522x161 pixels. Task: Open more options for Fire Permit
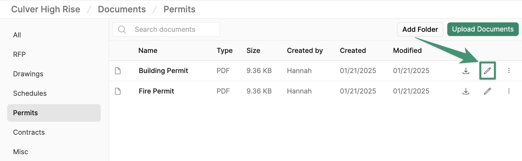[509, 91]
